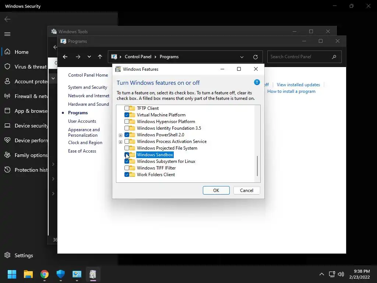Image resolution: width=377 pixels, height=283 pixels.
Task: Open Appearance and Personalization category
Action: point(84,132)
